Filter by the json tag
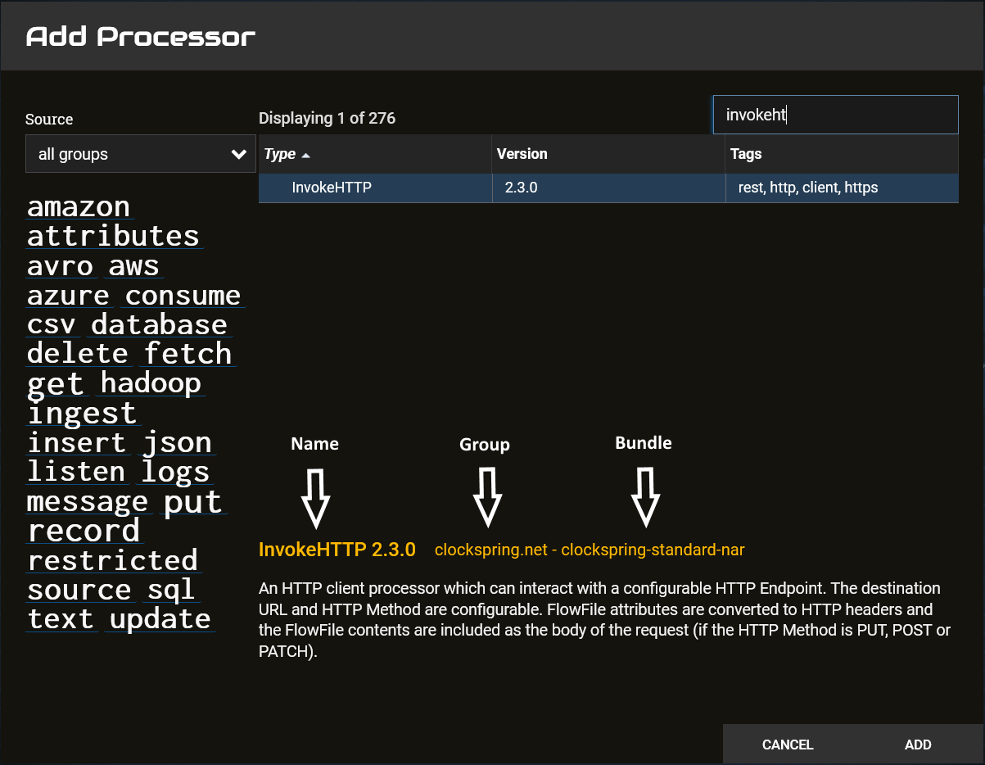The height and width of the screenshot is (765, 985). [177, 442]
